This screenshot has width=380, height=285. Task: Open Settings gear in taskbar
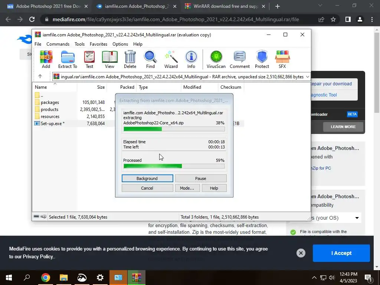click(x=100, y=278)
